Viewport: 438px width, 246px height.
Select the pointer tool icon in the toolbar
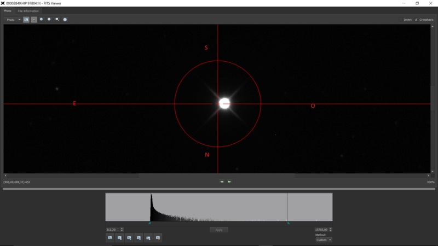click(34, 20)
